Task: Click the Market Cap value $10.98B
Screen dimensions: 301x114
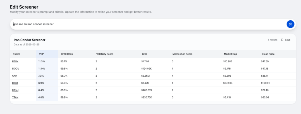Action: point(228,61)
